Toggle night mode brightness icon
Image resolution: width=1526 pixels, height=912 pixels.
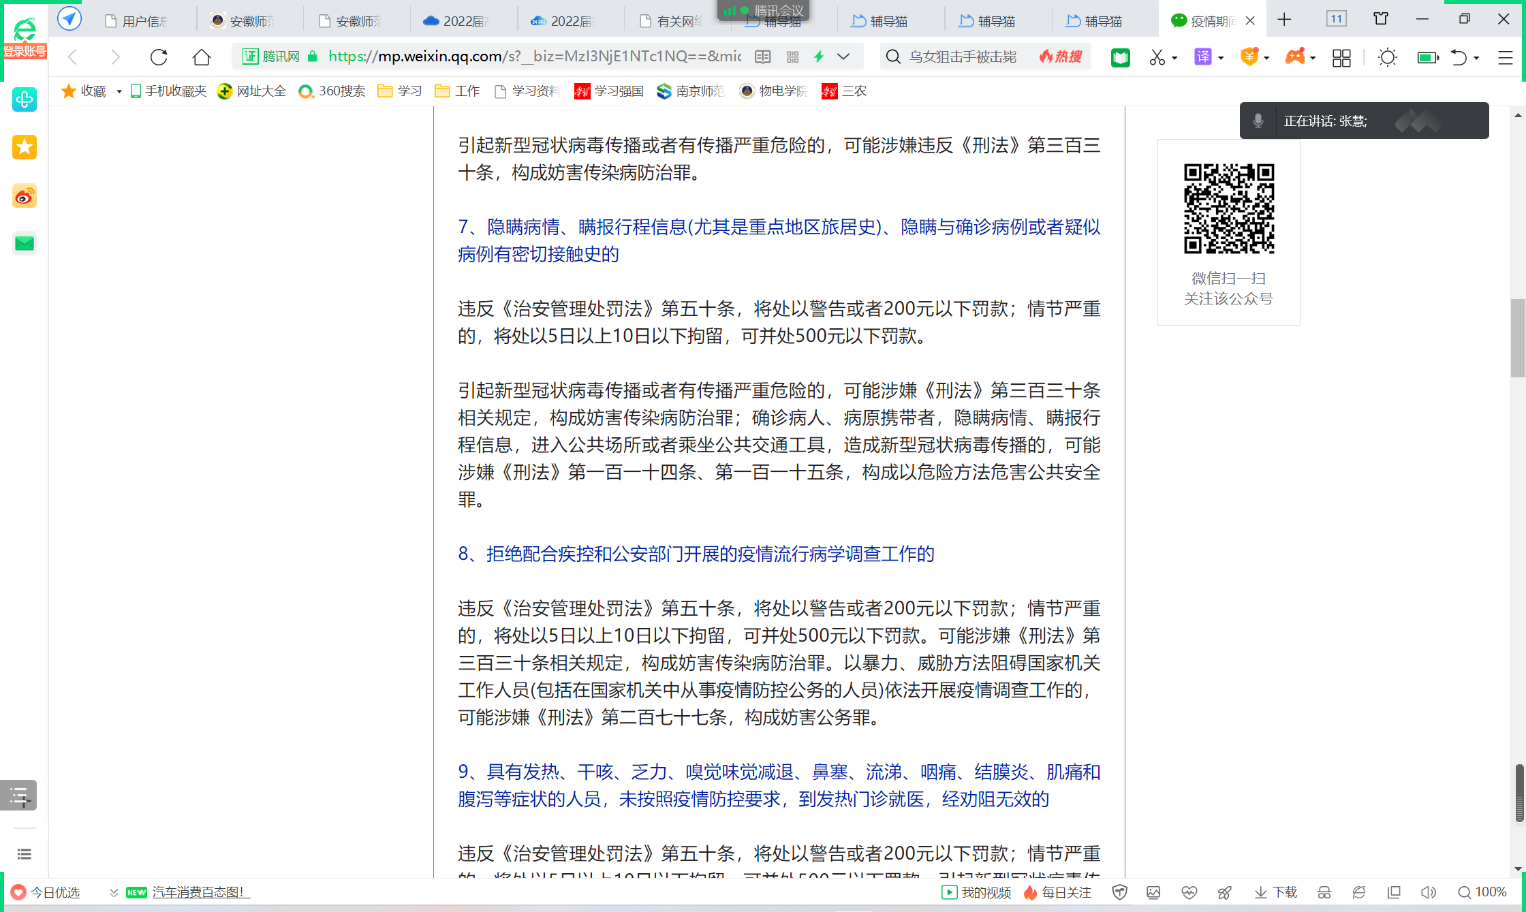pos(1387,57)
